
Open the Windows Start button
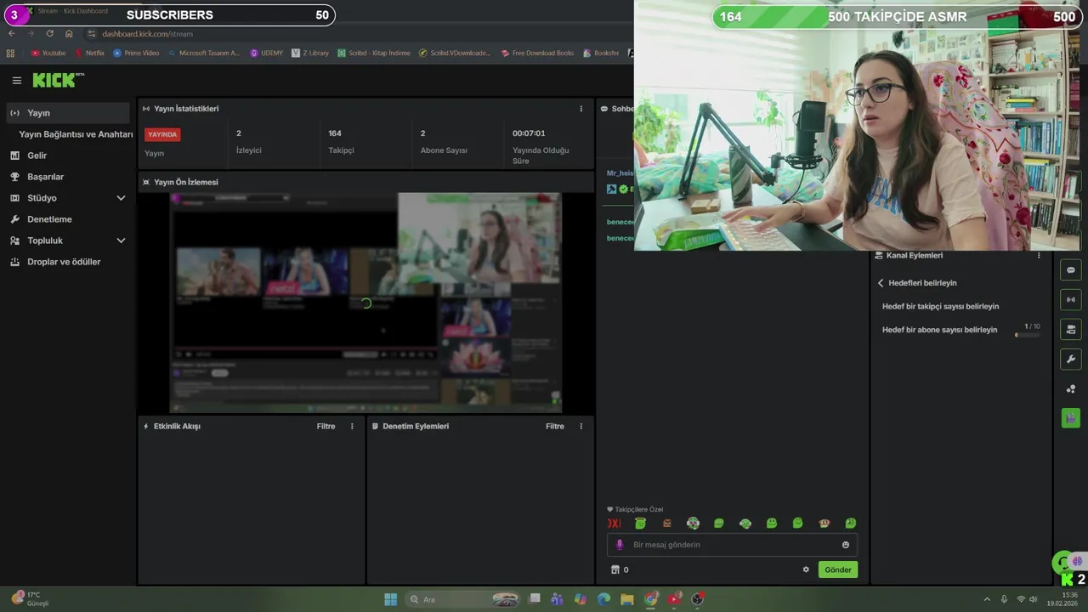coord(390,599)
